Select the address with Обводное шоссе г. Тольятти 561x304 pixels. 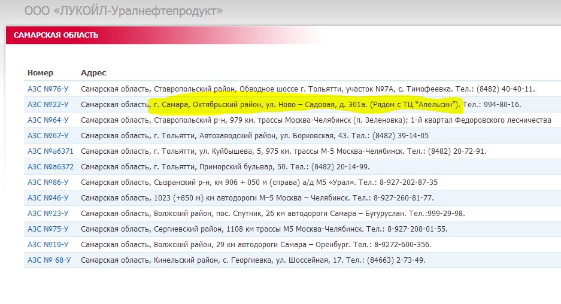(308, 89)
